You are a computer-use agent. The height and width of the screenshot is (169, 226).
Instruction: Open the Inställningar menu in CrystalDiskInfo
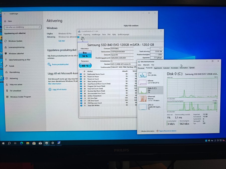(x=96, y=35)
